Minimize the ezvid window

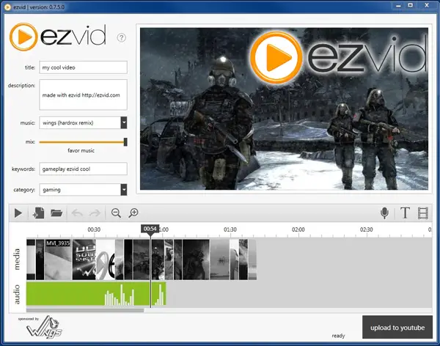coord(398,5)
